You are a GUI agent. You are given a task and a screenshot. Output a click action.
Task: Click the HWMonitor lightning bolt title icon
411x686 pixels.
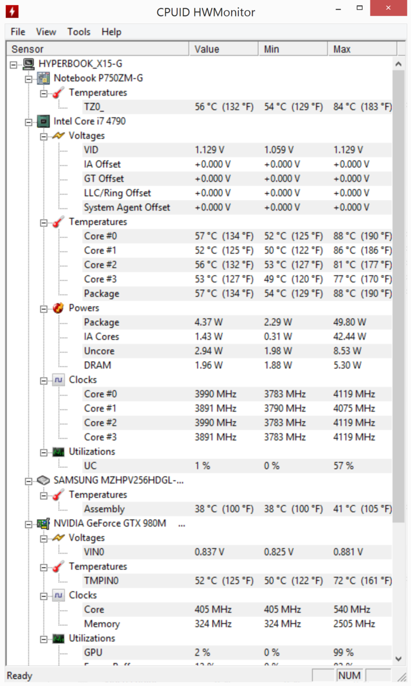[x=11, y=11]
